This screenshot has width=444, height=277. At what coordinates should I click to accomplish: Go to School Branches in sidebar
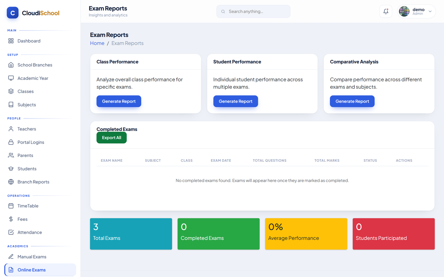tap(40, 65)
